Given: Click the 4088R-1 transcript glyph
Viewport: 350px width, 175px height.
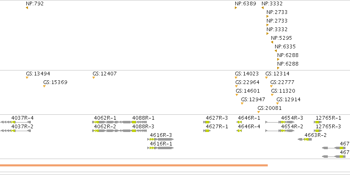Looking at the screenshot, I should 132,122.
